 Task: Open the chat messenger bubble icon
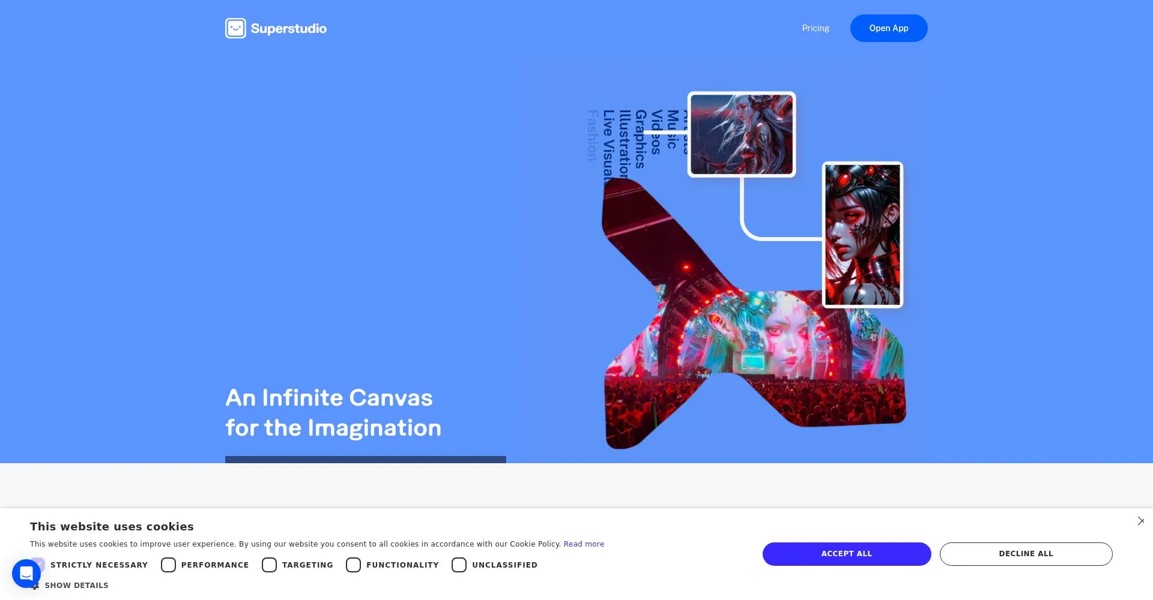click(26, 574)
